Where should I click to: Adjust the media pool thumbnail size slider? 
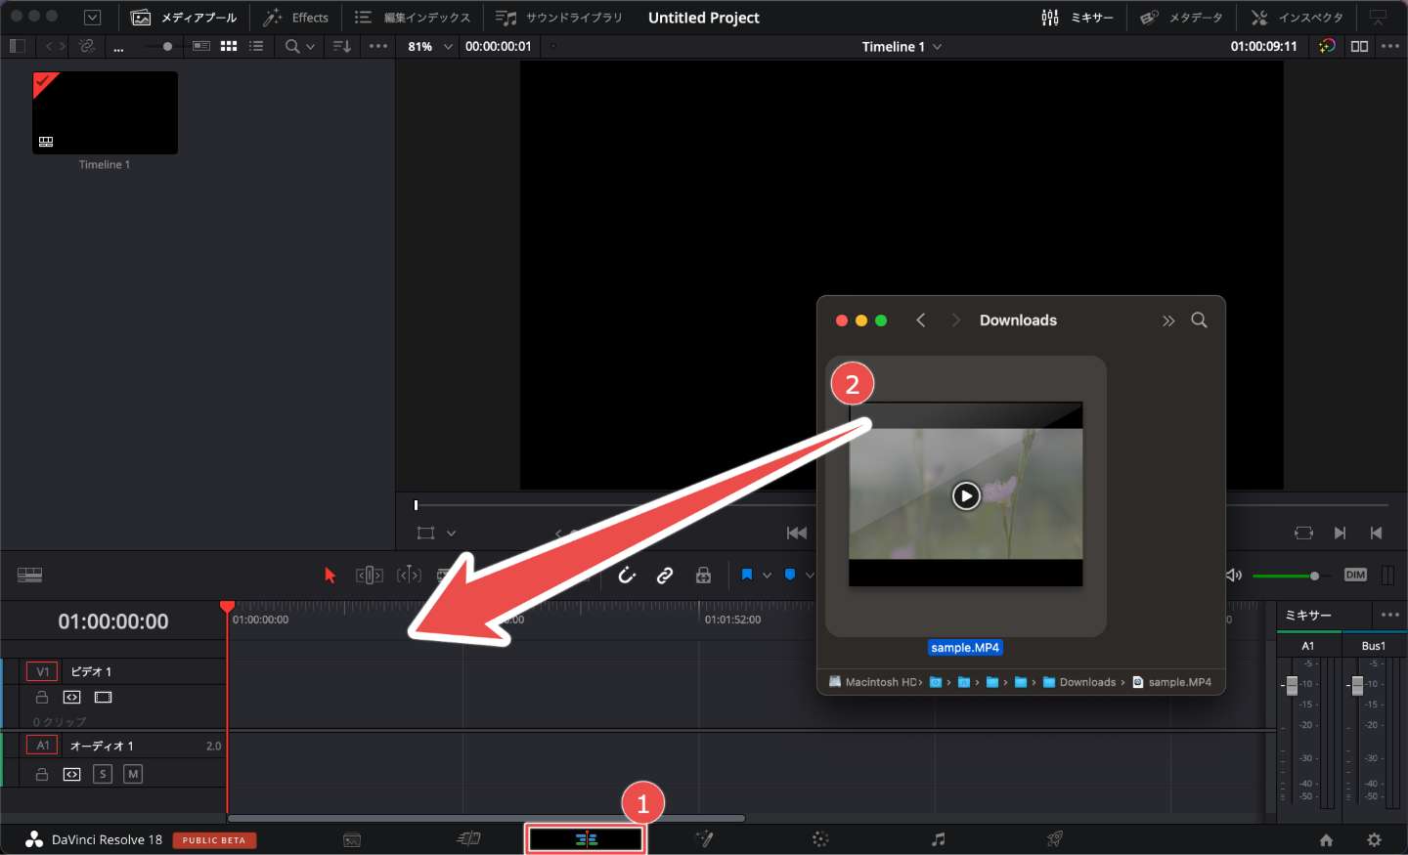click(x=167, y=46)
